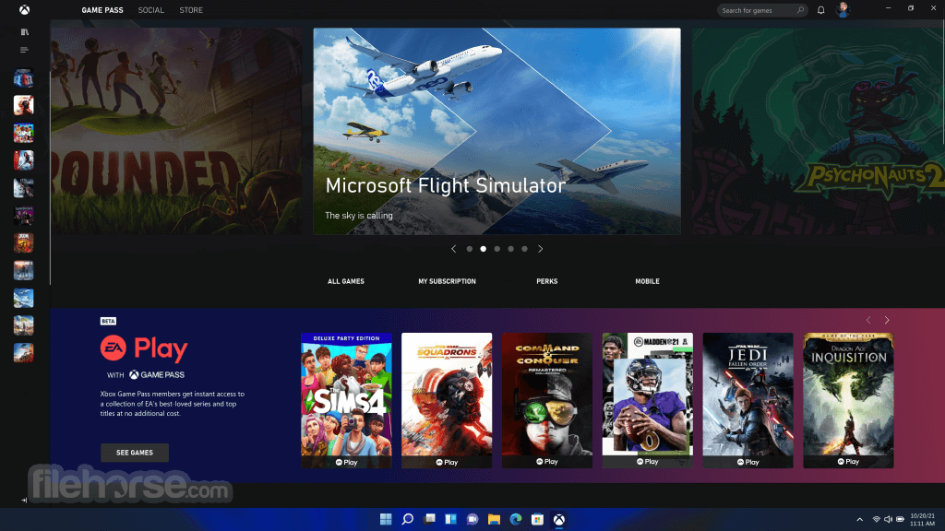Click the BETA badge above EA Play
Screen dimensions: 945x531
(108, 321)
